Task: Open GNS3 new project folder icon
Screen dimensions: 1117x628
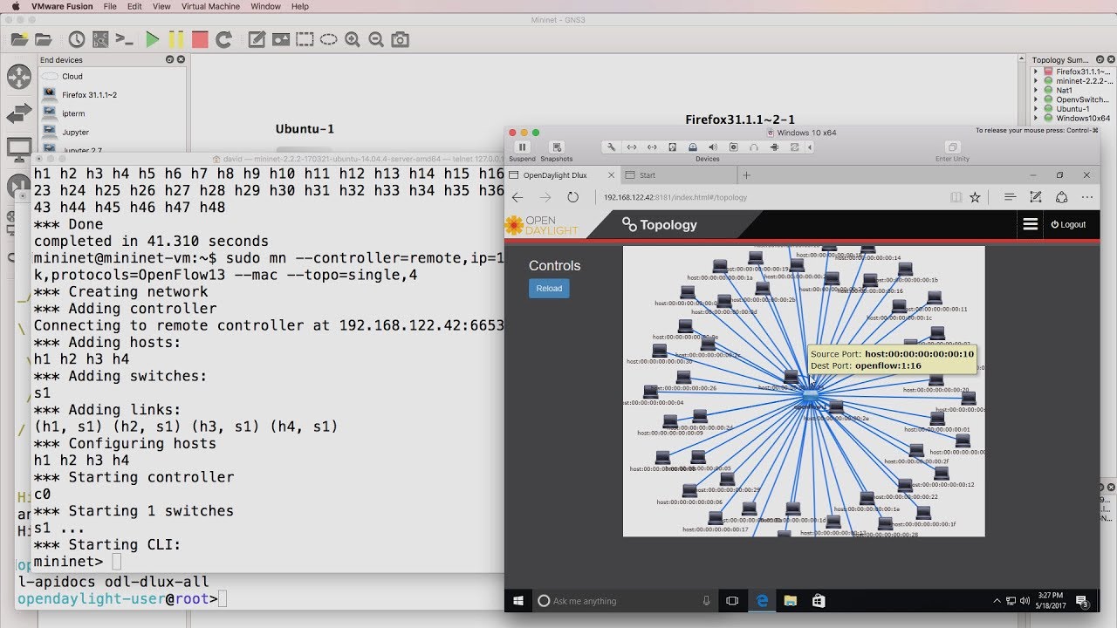Action: 19,39
